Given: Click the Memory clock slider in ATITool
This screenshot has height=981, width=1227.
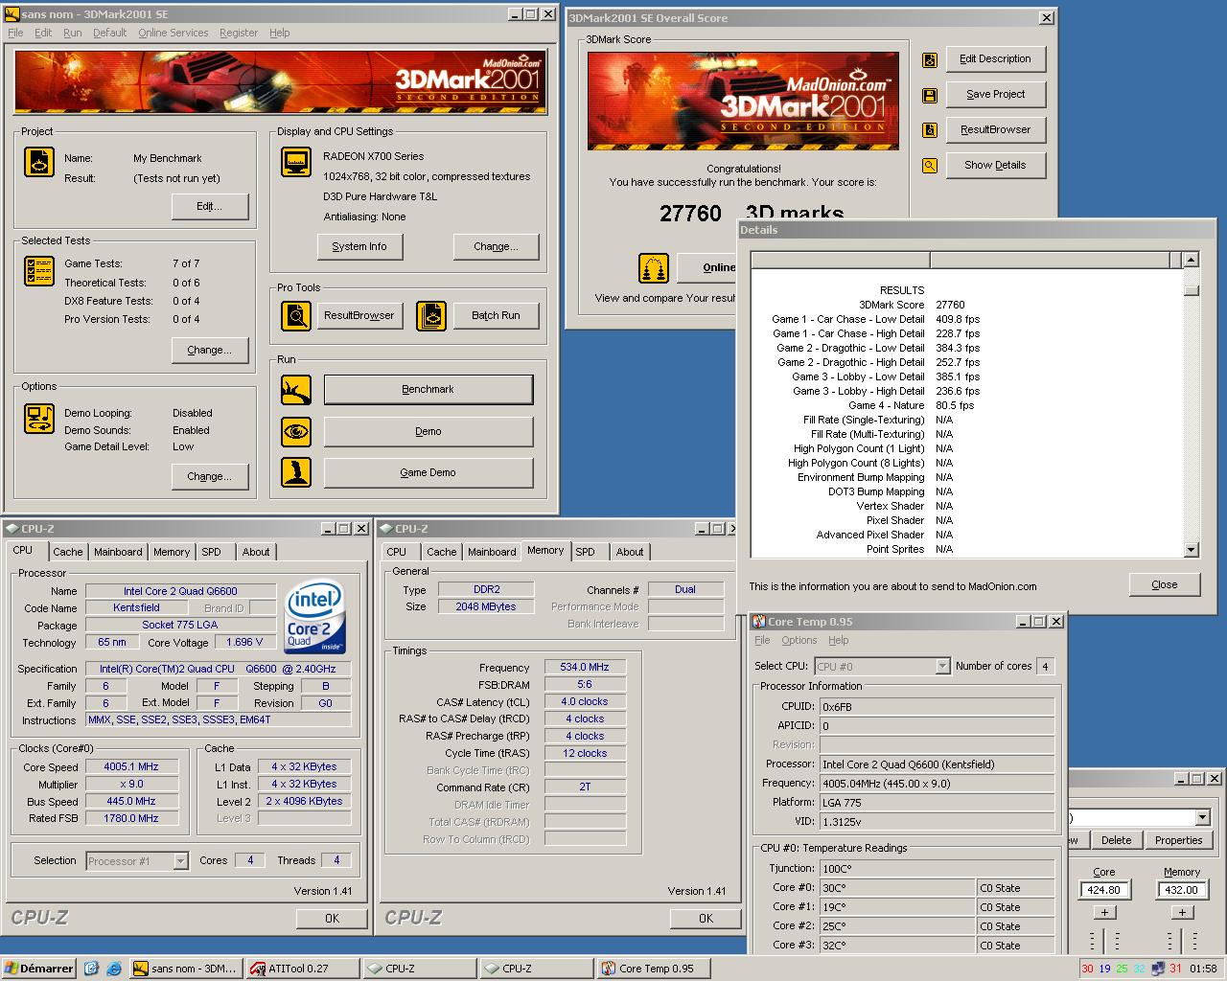Looking at the screenshot, I should click(x=1182, y=939).
